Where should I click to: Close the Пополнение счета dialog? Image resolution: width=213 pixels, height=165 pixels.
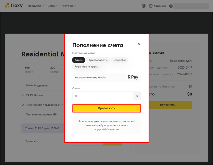point(139,44)
